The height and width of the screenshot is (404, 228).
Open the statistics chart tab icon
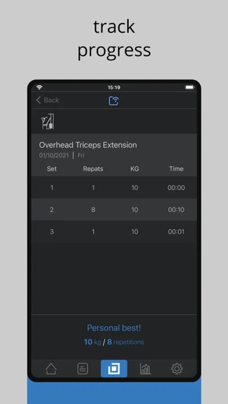click(x=145, y=369)
